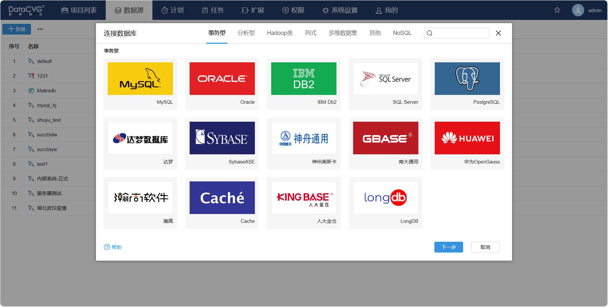The width and height of the screenshot is (608, 307).
Task: Choose the KingBase 人大金仓 logo
Action: click(x=304, y=198)
